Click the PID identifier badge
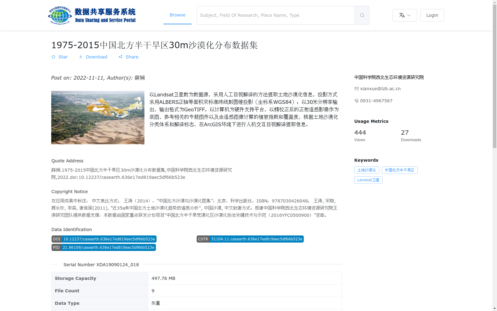Screen dimensions: 497x311 103,248
